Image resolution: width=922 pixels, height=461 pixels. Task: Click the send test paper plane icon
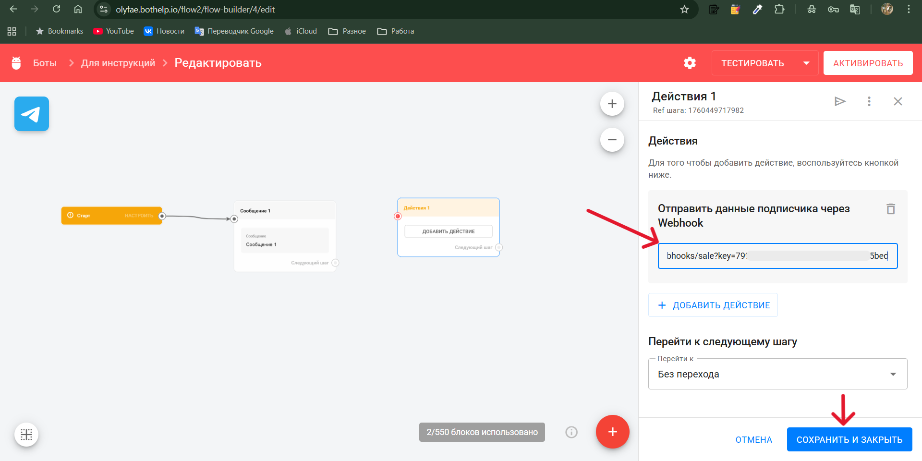[840, 101]
